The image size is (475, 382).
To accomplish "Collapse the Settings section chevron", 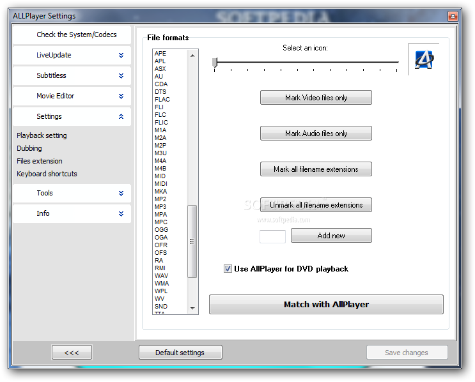I will click(x=121, y=116).
